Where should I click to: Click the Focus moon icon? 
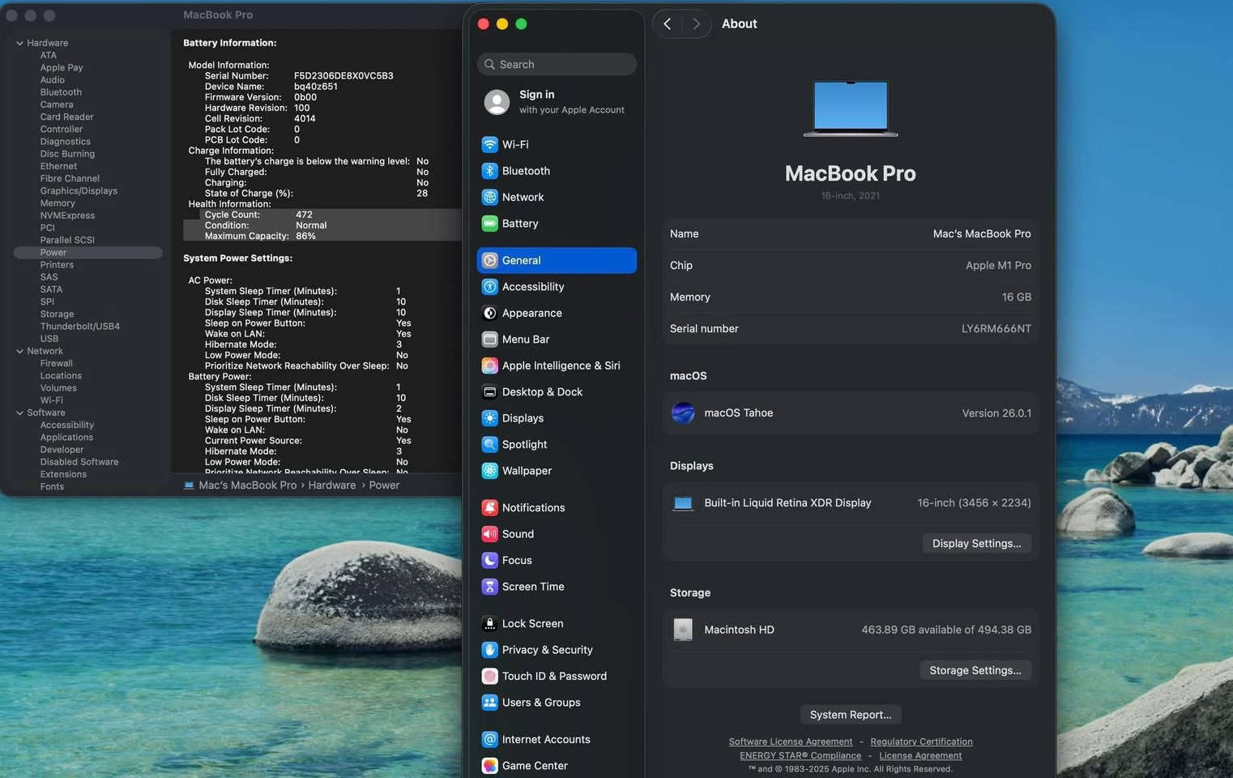(489, 561)
